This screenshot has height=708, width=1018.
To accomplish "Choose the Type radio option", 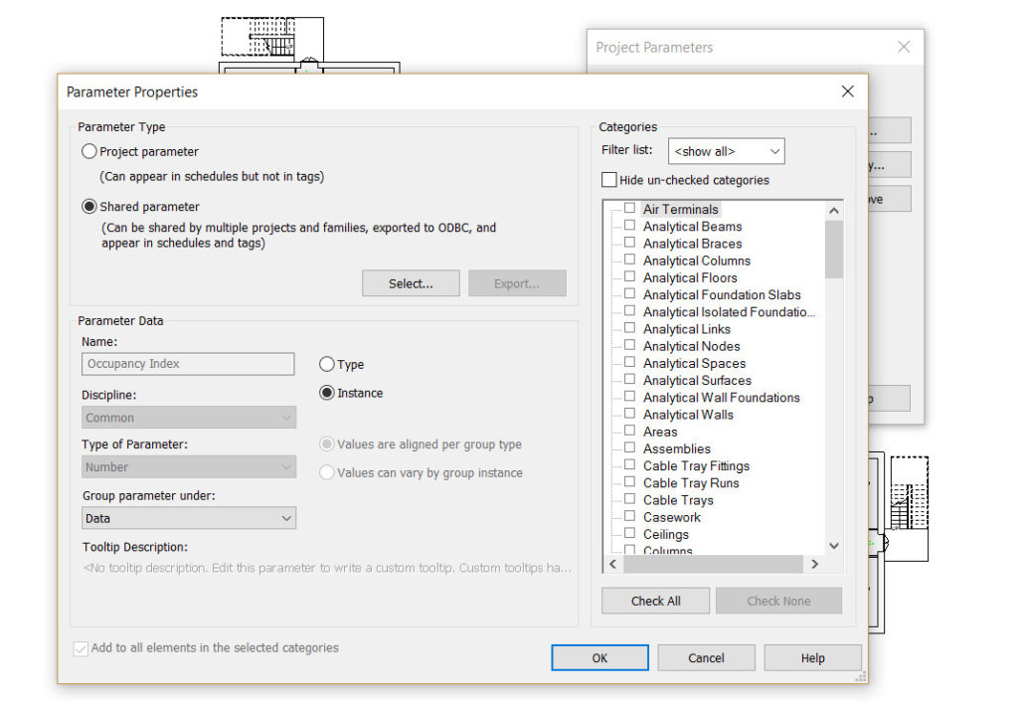I will click(326, 364).
